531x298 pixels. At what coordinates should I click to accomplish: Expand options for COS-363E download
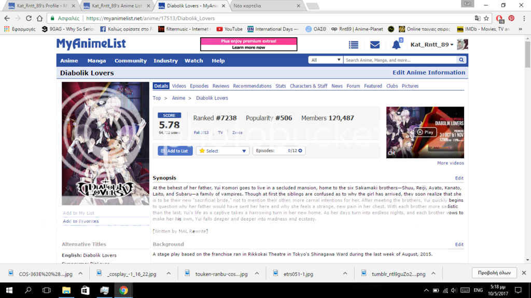coord(80,274)
